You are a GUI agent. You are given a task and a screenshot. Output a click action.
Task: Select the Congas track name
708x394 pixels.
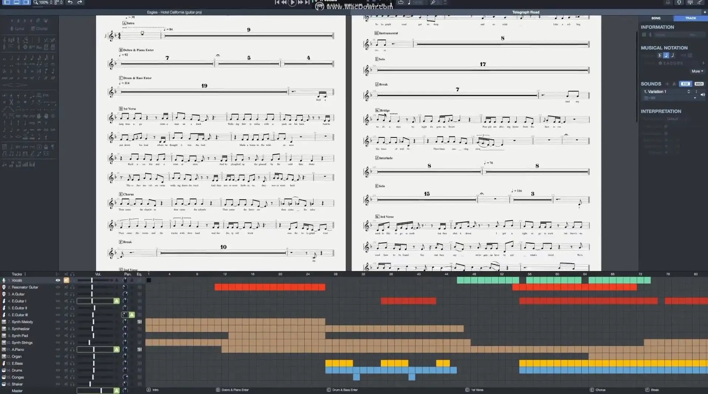18,377
